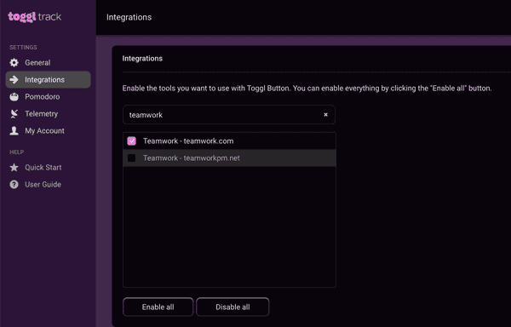Screen dimensions: 511x327
Task: Uncheck the Teamwork - teamwork.com checkbox
Action: (x=132, y=141)
